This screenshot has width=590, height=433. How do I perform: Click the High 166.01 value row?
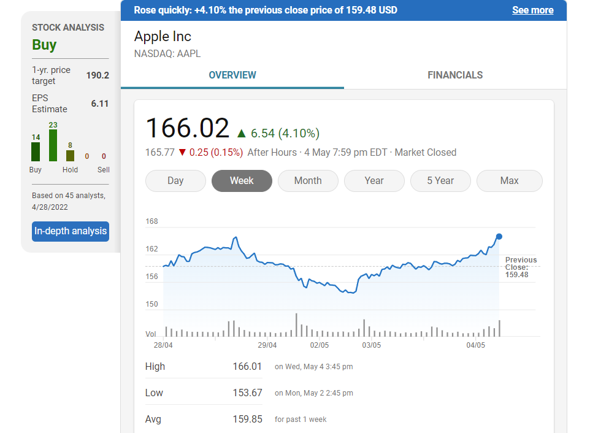[247, 366]
